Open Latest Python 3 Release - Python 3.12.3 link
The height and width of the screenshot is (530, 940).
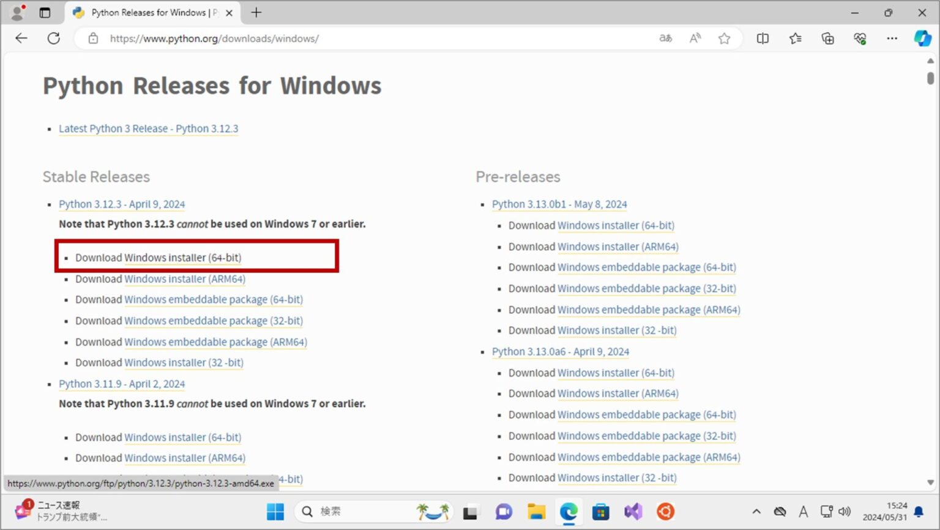(148, 129)
